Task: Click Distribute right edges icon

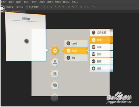Action: (x=88, y=7)
